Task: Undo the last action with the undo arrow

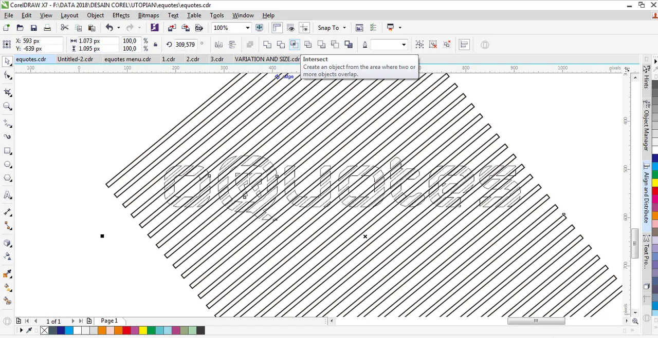Action: (x=109, y=28)
